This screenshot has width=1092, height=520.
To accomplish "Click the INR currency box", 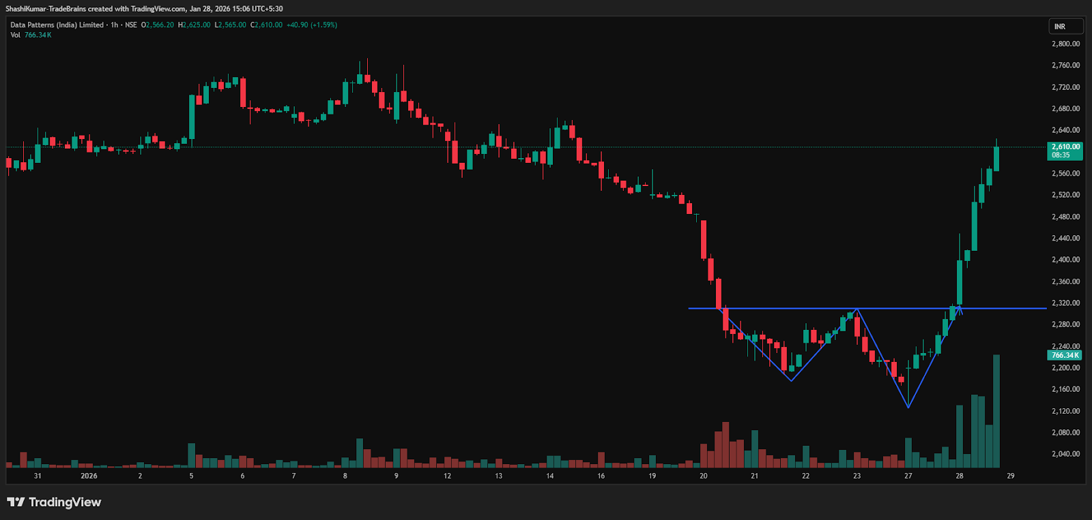I will click(1065, 27).
